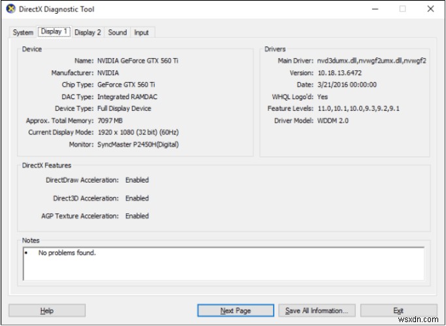Image resolution: width=446 pixels, height=326 pixels.
Task: Open the Input tab
Action: click(141, 33)
